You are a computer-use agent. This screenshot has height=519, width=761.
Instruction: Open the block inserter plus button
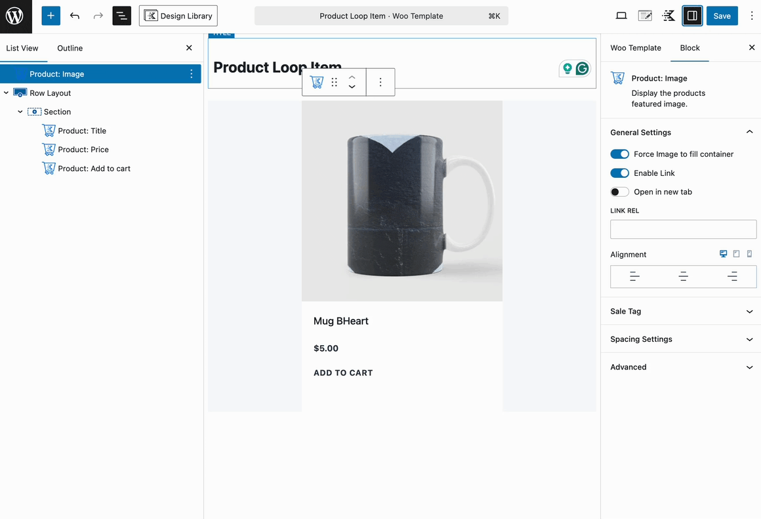point(51,16)
